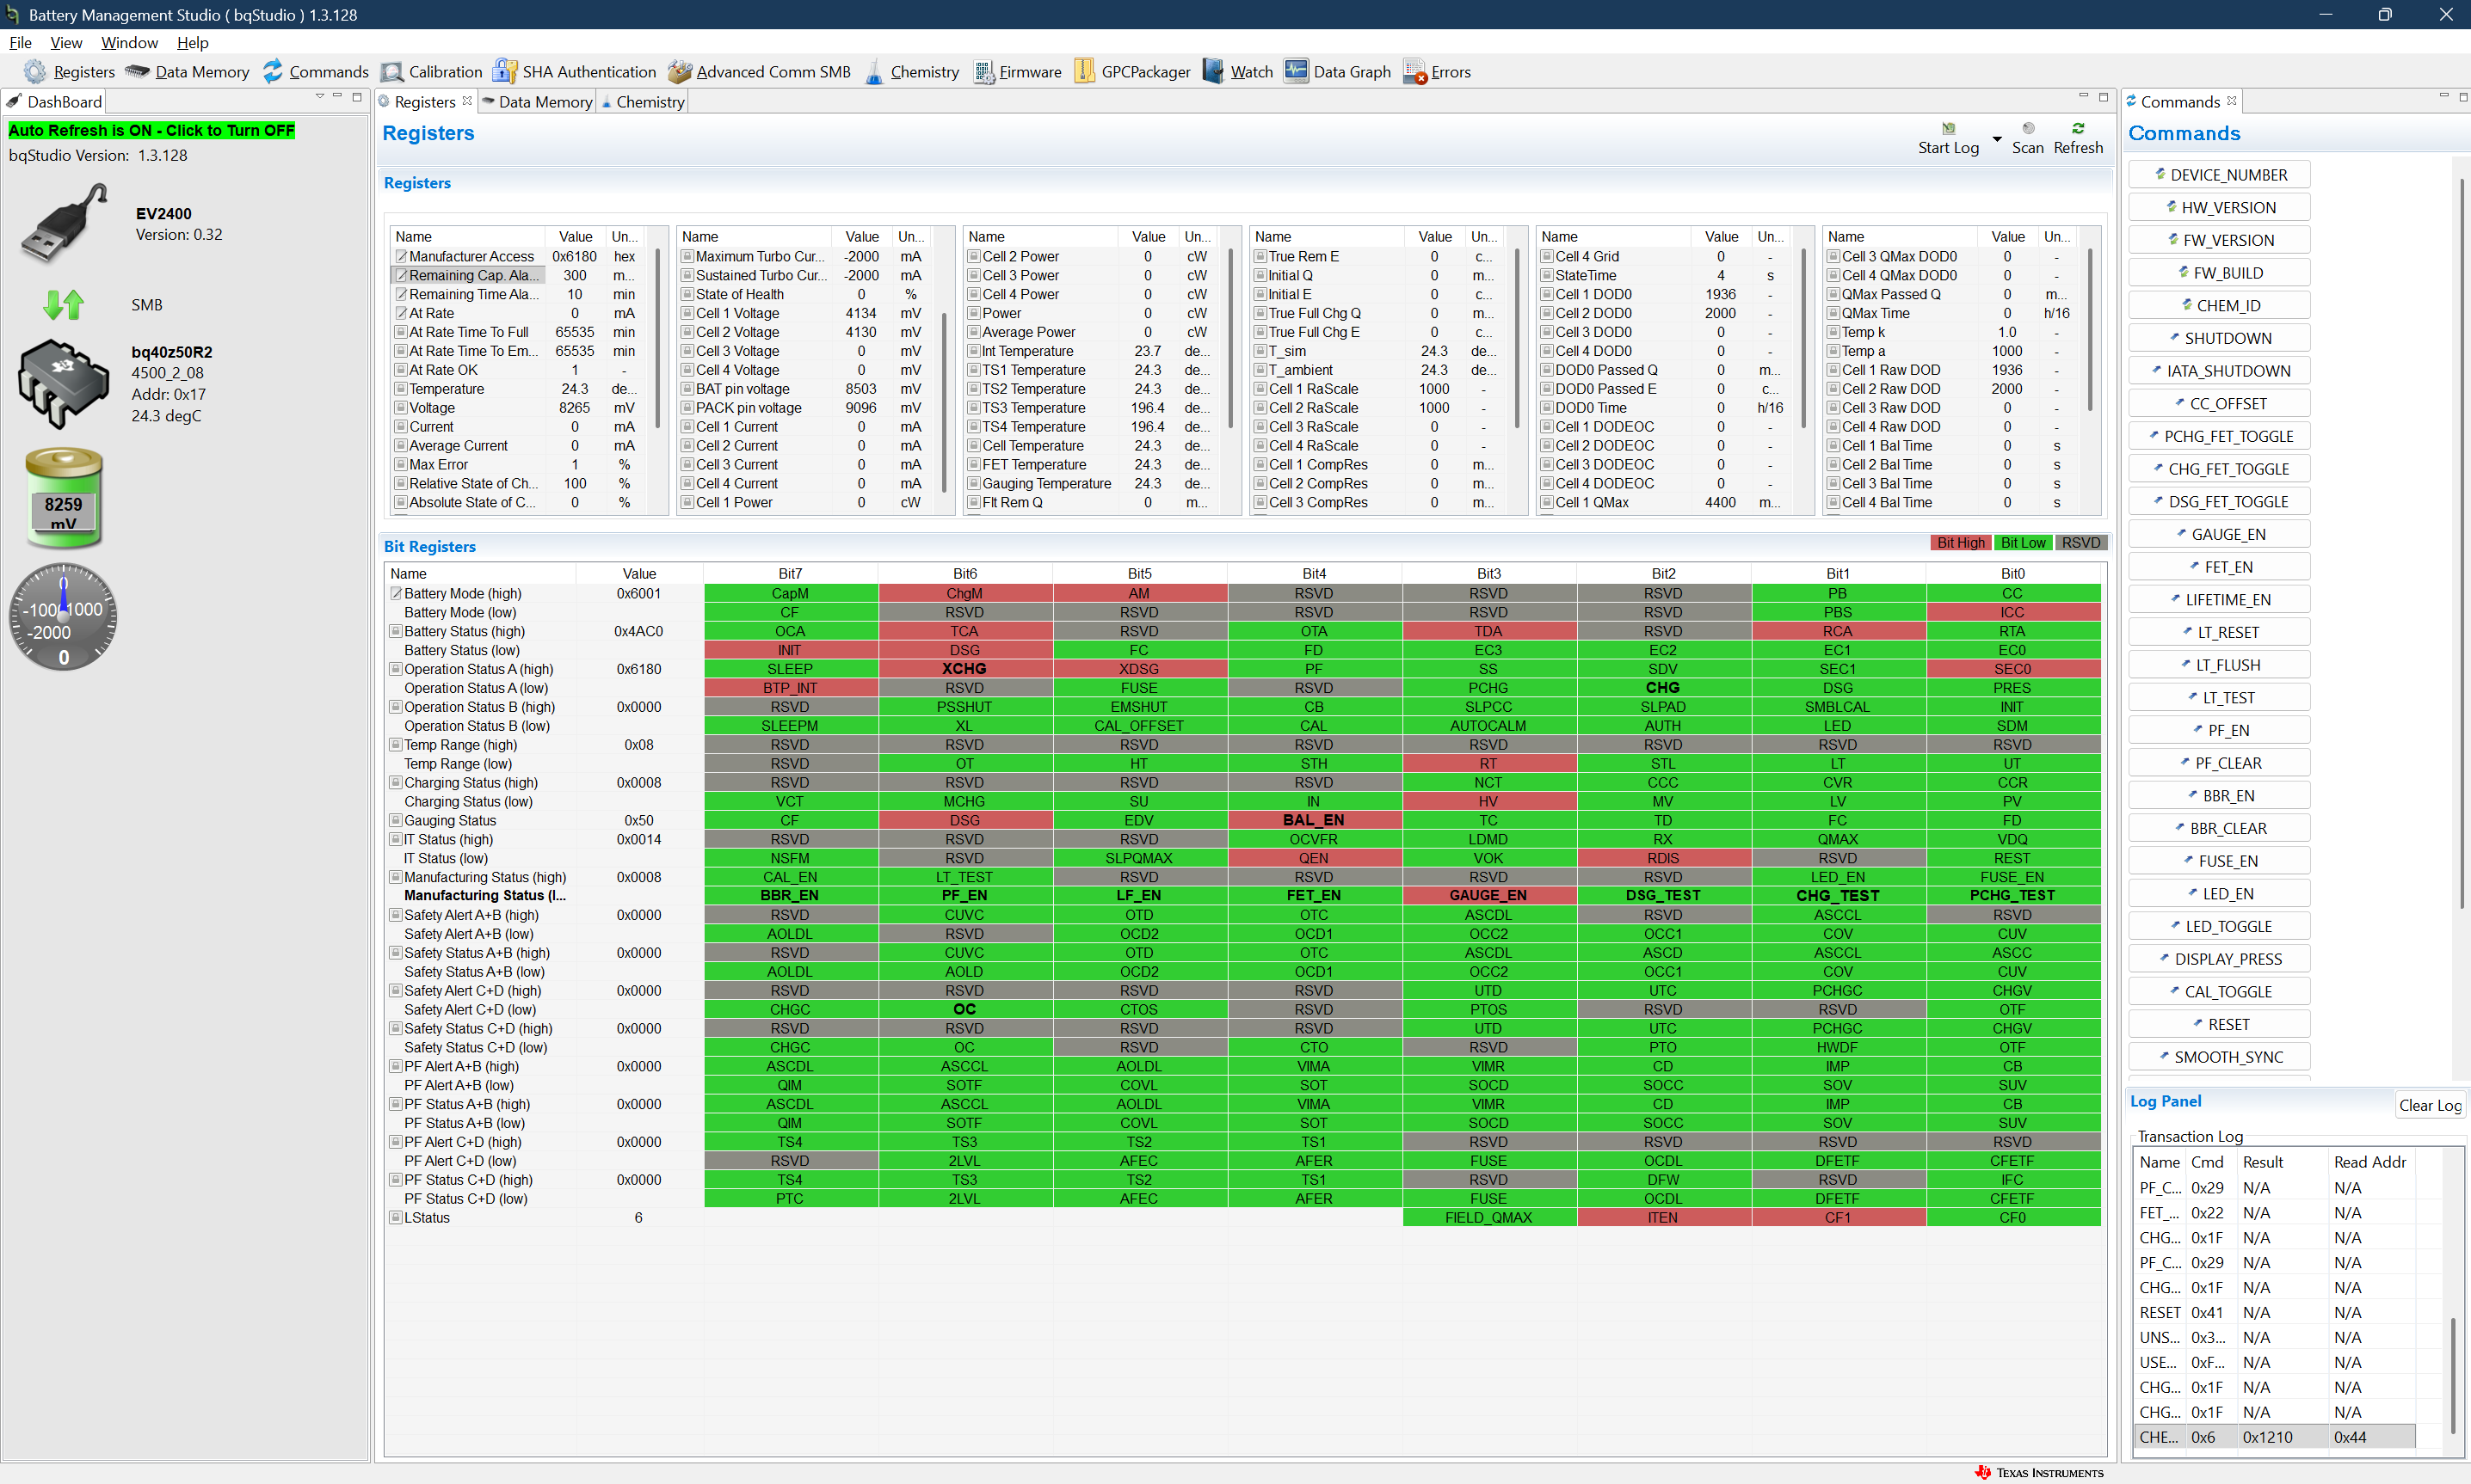This screenshot has height=1484, width=2471.
Task: Launch the GPCPackager tool
Action: pos(1131,72)
